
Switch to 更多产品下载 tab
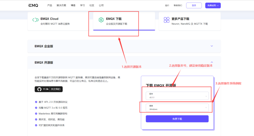pos(190,21)
